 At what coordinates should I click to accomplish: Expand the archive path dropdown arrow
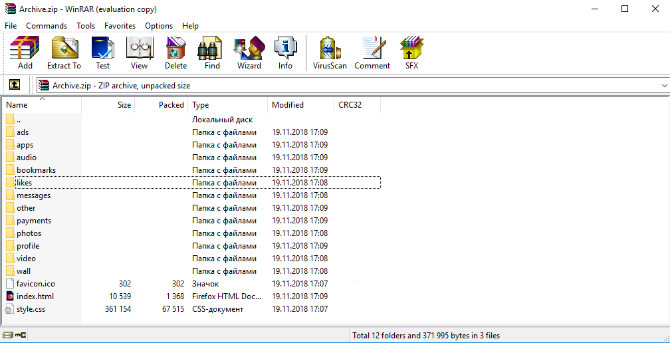tap(664, 86)
